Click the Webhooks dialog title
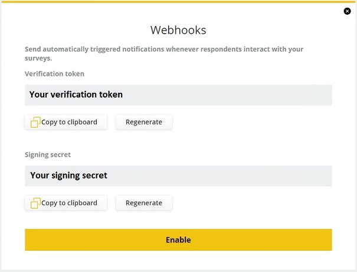The height and width of the screenshot is (272, 357). [x=178, y=30]
